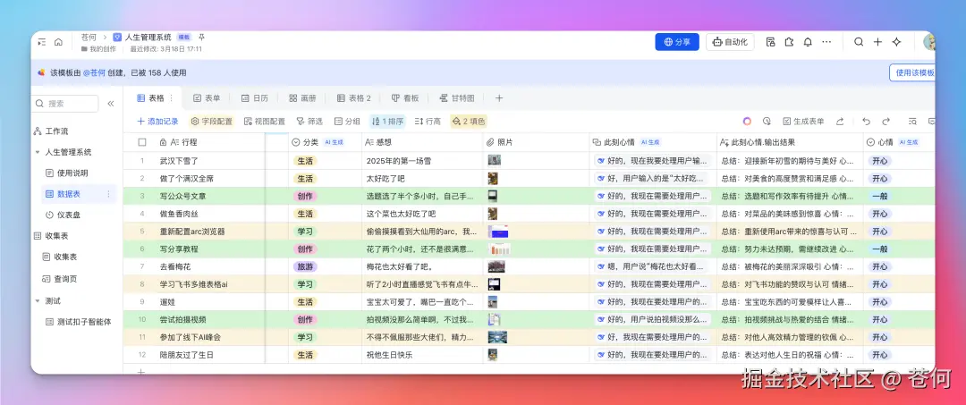
Task: Switch to the 甘特图 view tab
Action: [x=456, y=97]
